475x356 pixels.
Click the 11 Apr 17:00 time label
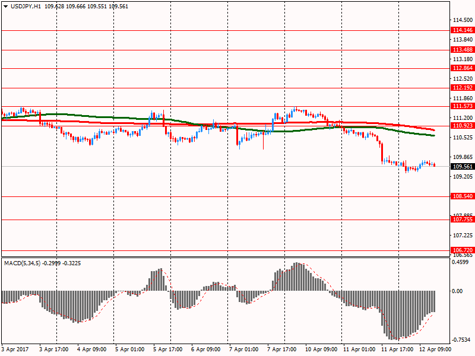397,349
